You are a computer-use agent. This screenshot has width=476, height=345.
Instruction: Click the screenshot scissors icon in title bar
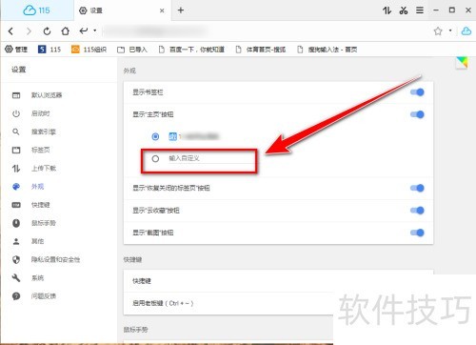[404, 10]
